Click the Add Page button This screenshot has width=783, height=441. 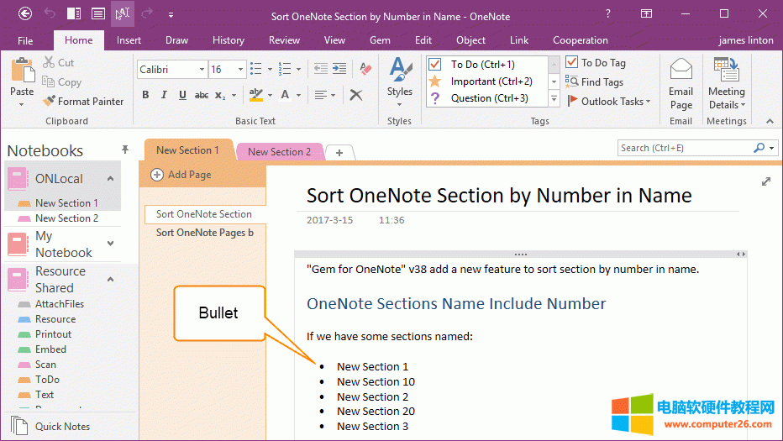tap(181, 175)
